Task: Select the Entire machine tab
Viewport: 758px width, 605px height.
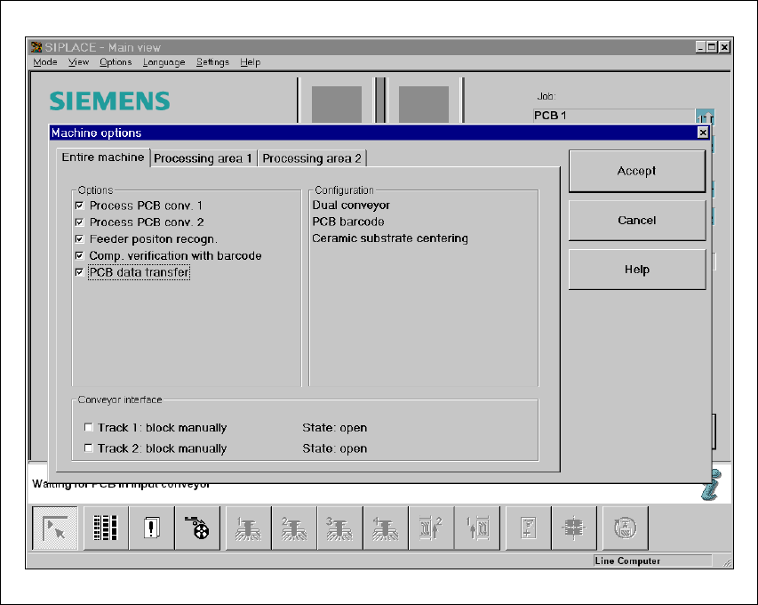Action: [103, 157]
